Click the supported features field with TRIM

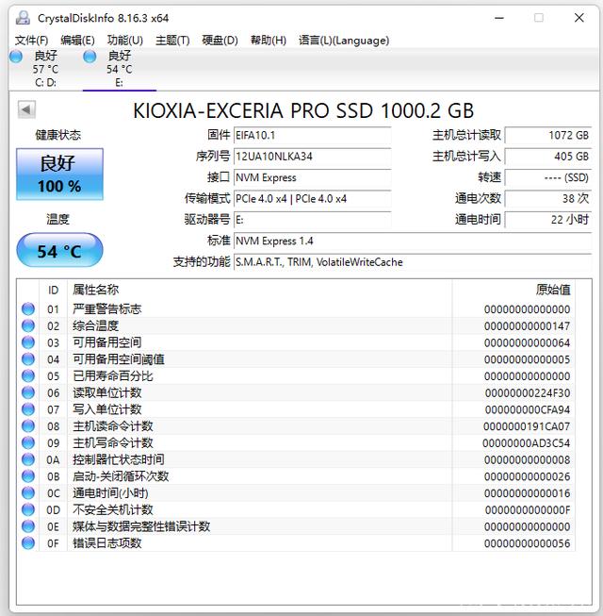click(413, 262)
